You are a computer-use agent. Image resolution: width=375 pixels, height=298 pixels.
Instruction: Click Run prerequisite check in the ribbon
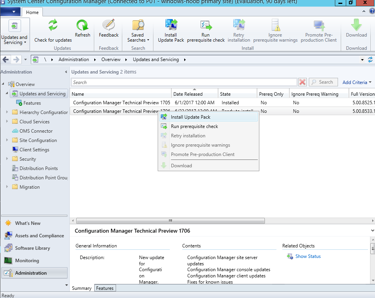[x=206, y=31]
